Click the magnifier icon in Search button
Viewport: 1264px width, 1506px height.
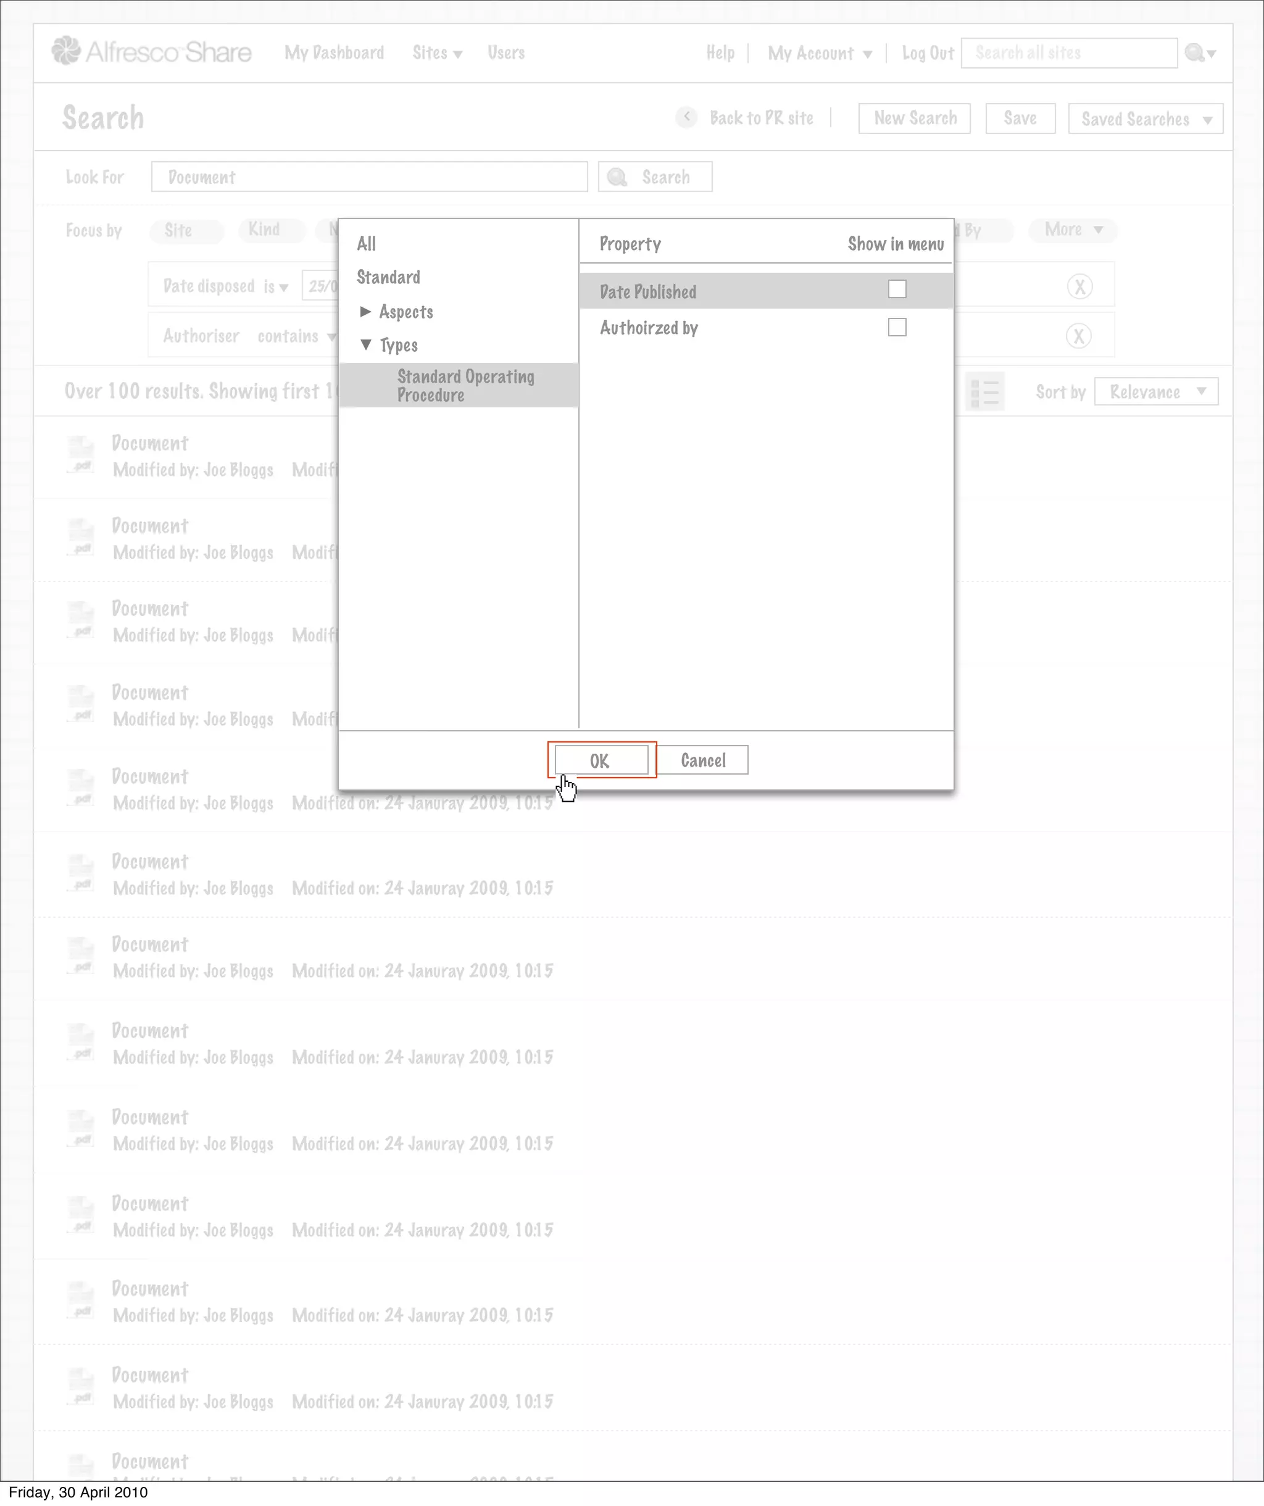coord(617,177)
